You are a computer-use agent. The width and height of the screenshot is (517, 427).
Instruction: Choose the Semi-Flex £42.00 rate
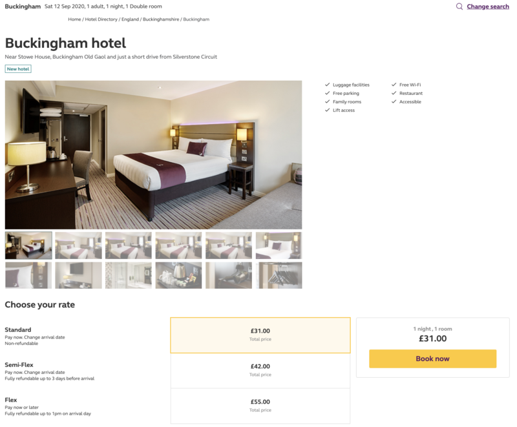pos(260,371)
